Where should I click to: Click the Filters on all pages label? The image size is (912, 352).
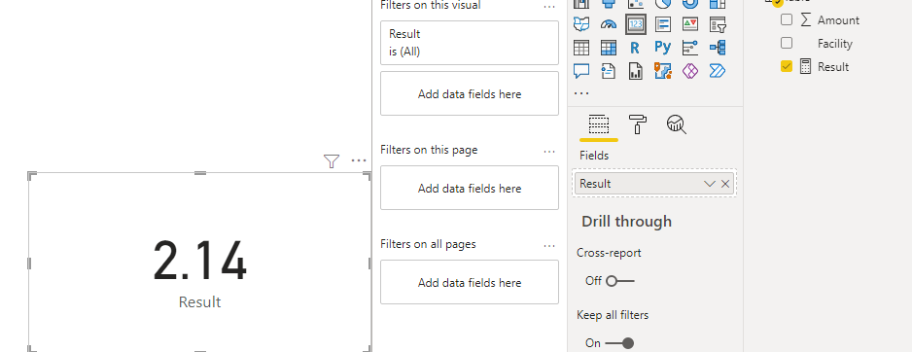tap(428, 244)
